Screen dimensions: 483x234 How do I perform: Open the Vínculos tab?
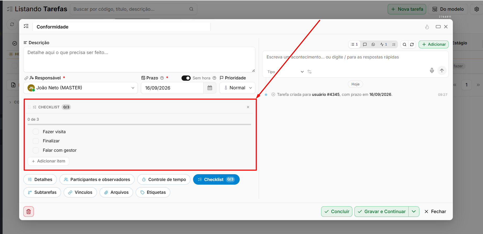pyautogui.click(x=80, y=192)
